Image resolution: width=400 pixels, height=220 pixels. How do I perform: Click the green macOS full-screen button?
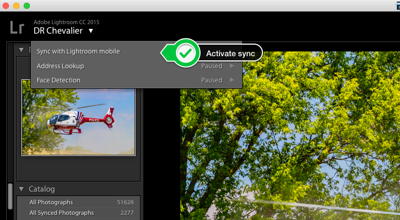click(x=27, y=5)
